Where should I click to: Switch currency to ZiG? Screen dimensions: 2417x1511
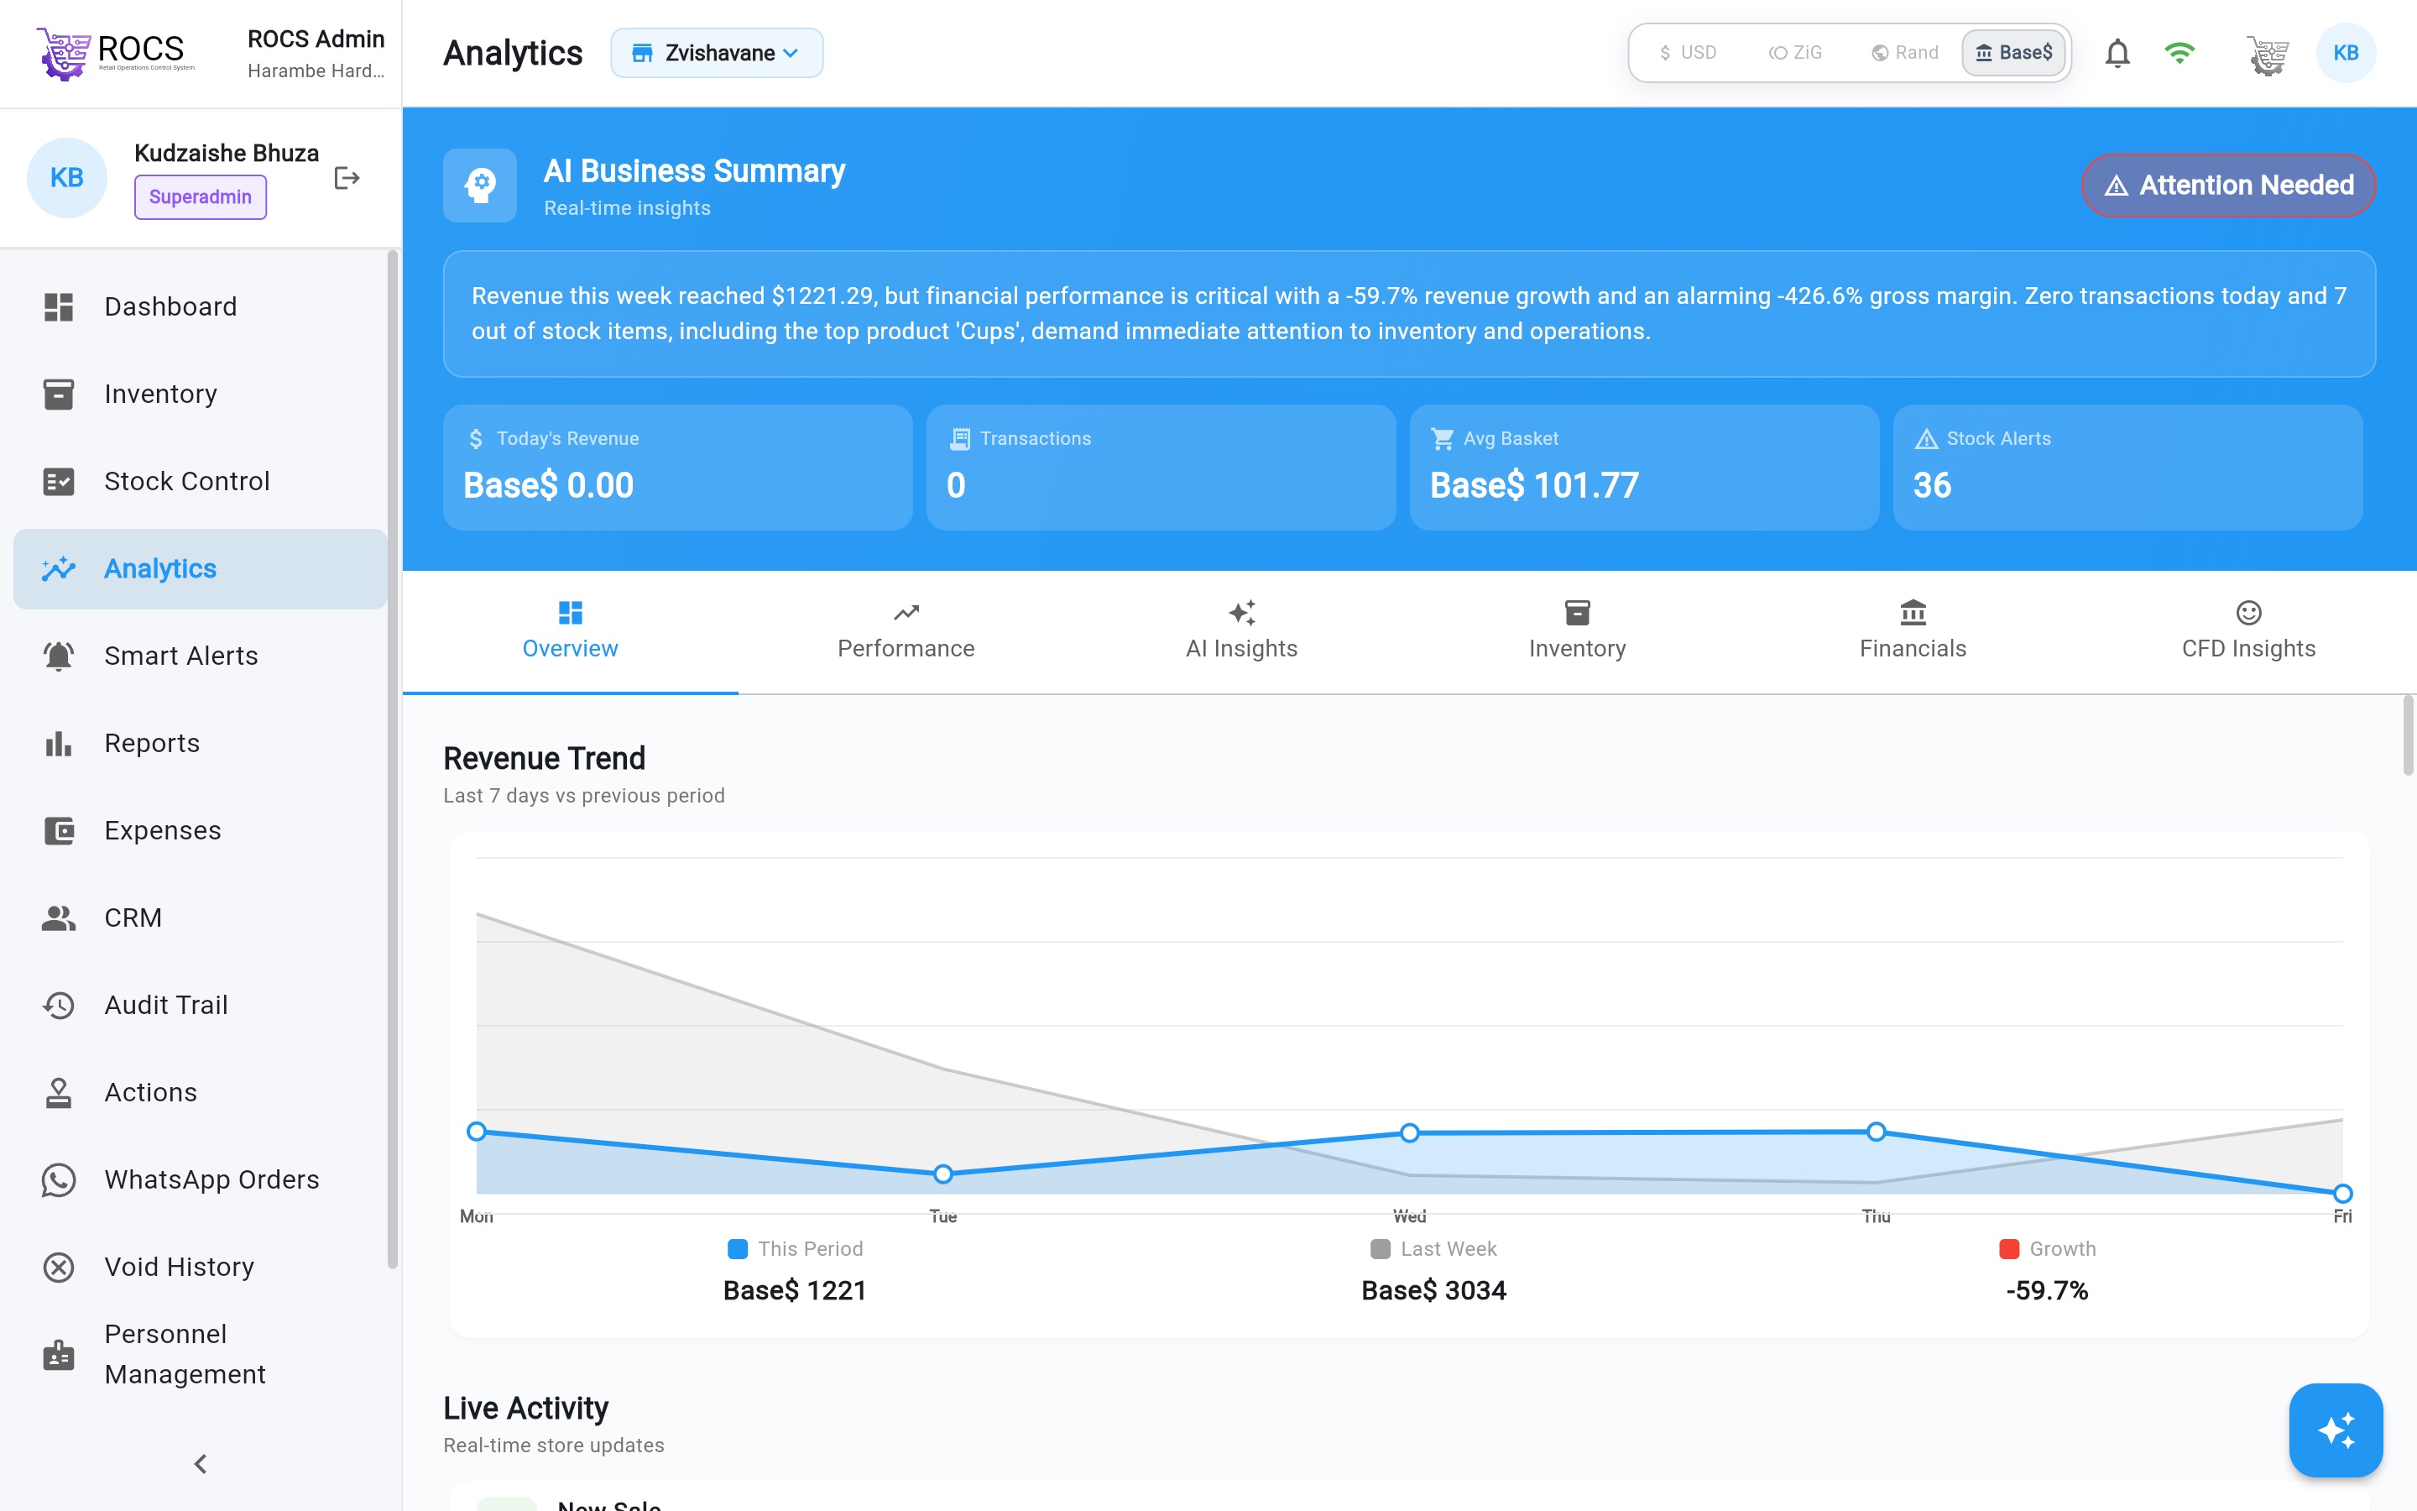(1795, 53)
